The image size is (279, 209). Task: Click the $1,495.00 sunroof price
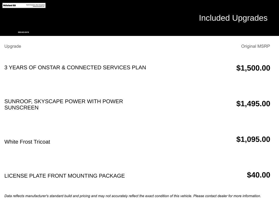pyautogui.click(x=253, y=104)
